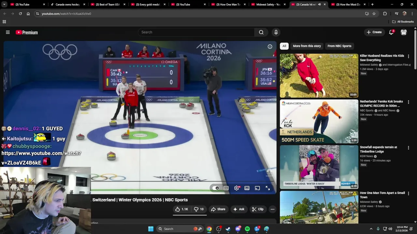Cast video using the Cast icon
The width and height of the screenshot is (417, 234).
(x=257, y=188)
